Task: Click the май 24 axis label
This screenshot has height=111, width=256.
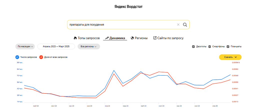Action: tap(143, 106)
